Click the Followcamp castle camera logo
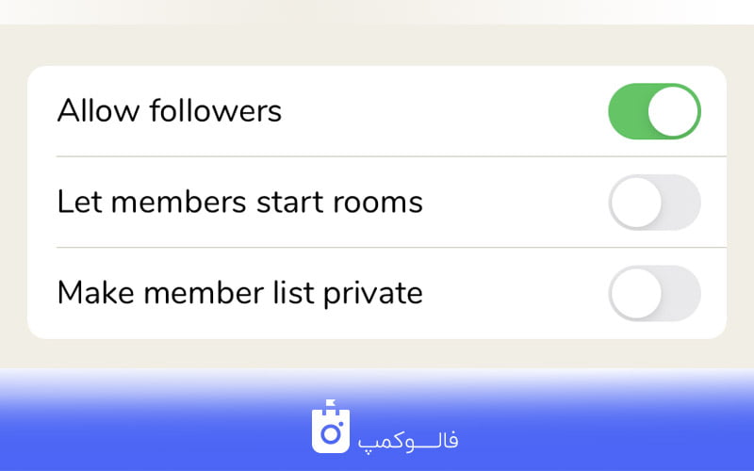This screenshot has width=754, height=471. coord(331,427)
